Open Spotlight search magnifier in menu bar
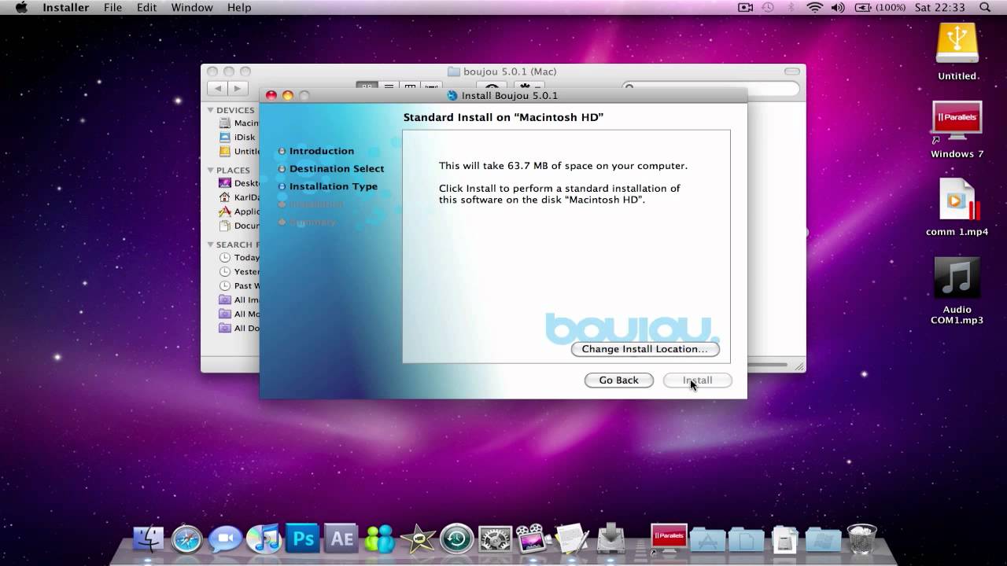Screen dimensions: 1007x566 point(985,7)
